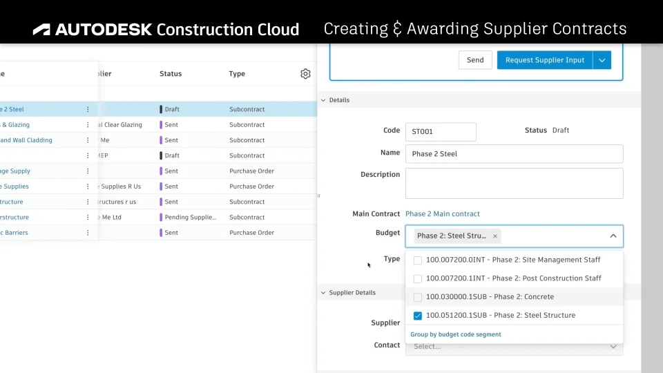Open the c Barriers contract link

14,233
